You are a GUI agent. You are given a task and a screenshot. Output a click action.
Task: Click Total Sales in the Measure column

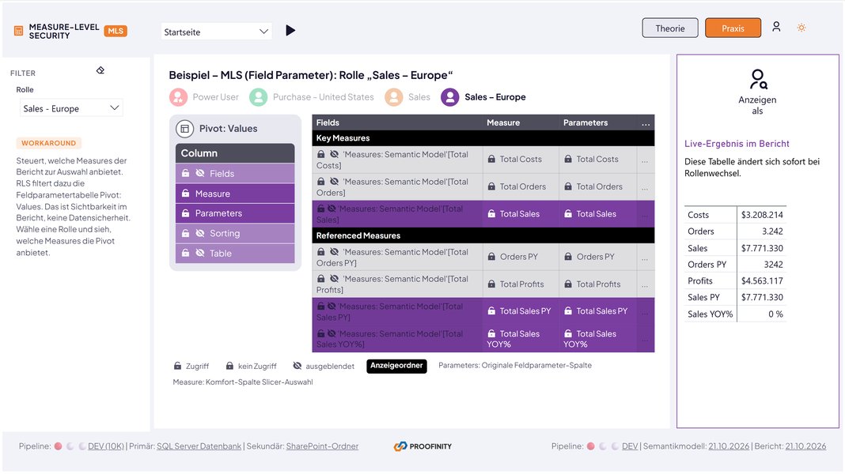pyautogui.click(x=520, y=214)
